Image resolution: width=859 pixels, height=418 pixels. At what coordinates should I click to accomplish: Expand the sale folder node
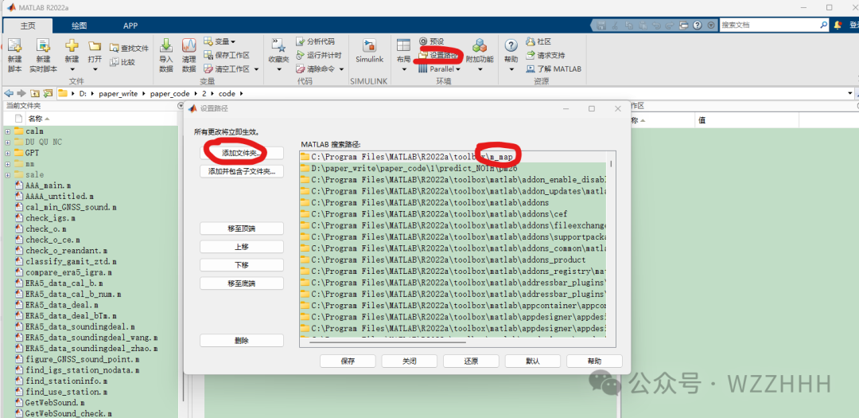click(8, 175)
